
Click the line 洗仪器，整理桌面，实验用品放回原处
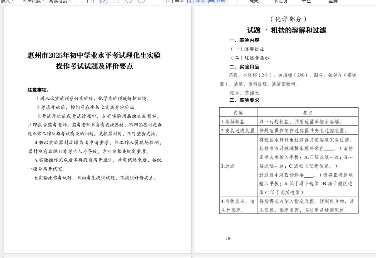click(304, 210)
